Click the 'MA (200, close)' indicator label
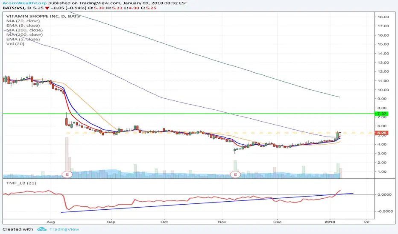 [x=25, y=30]
